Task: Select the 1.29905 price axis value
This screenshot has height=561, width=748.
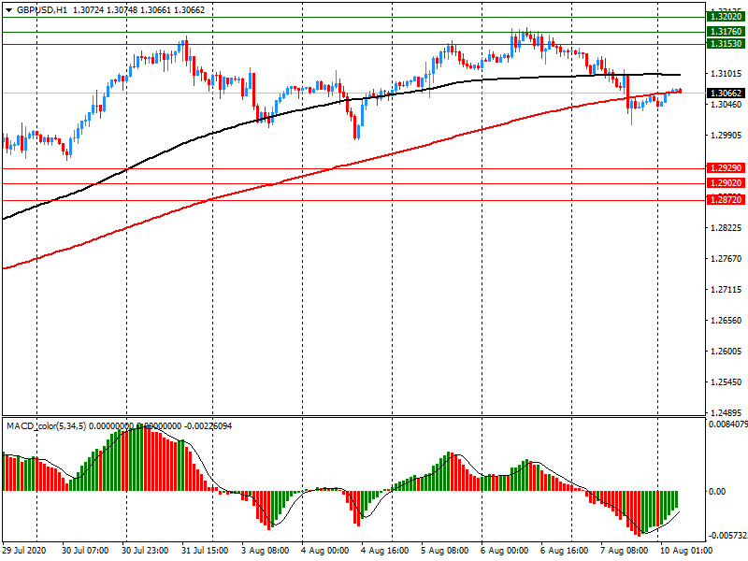Action: coord(726,135)
